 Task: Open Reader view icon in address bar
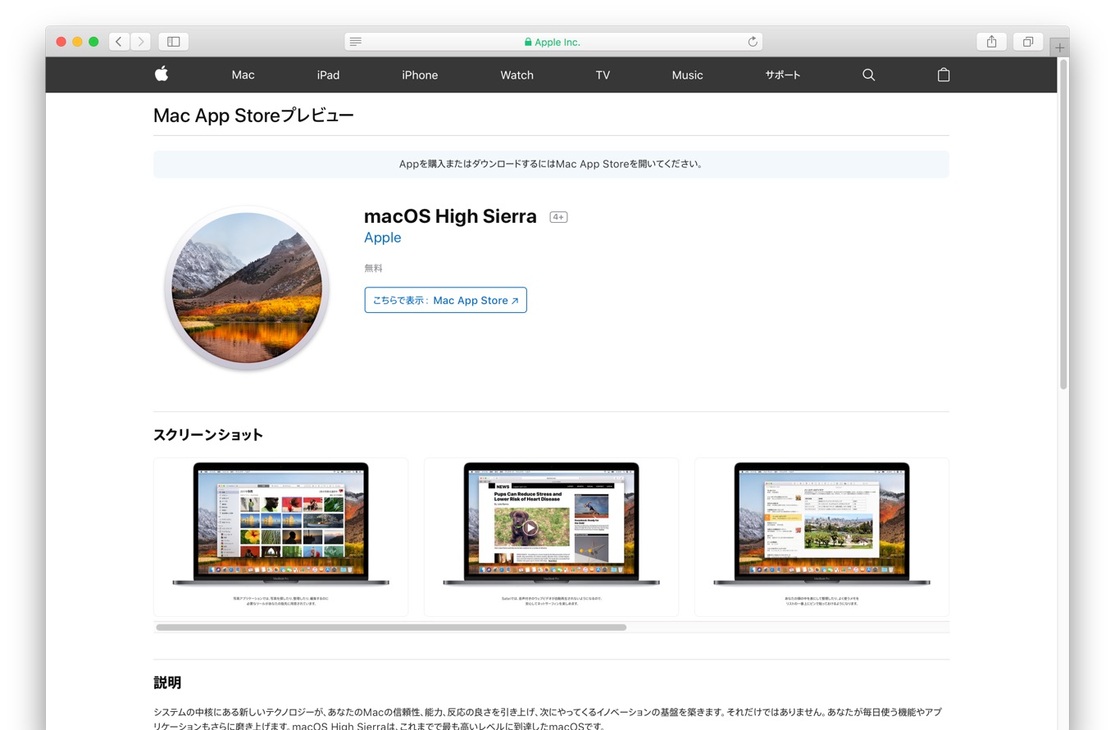coord(355,42)
